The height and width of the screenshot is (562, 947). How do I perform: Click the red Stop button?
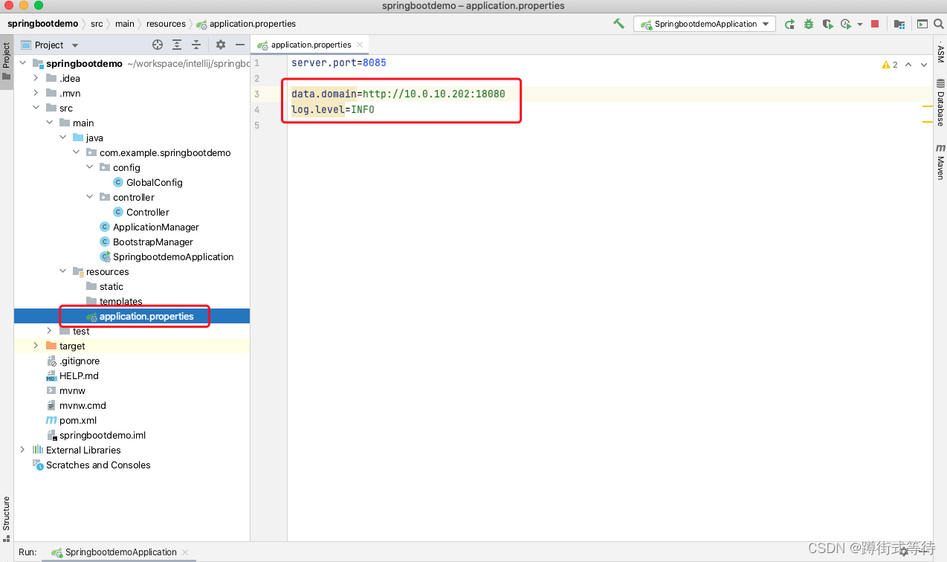(x=875, y=24)
